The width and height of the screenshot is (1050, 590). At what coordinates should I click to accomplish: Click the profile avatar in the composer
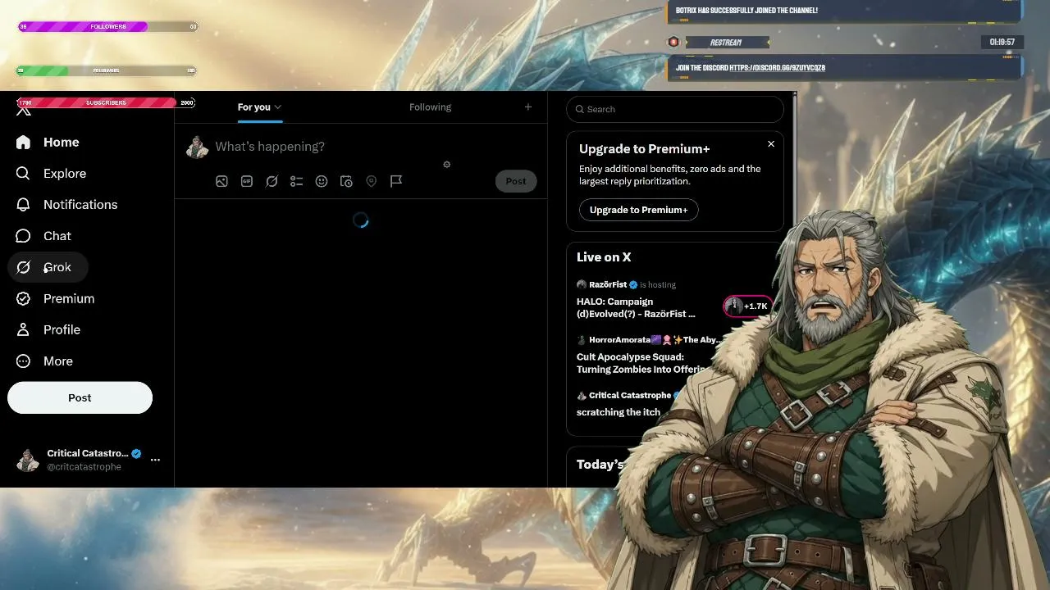(x=197, y=147)
